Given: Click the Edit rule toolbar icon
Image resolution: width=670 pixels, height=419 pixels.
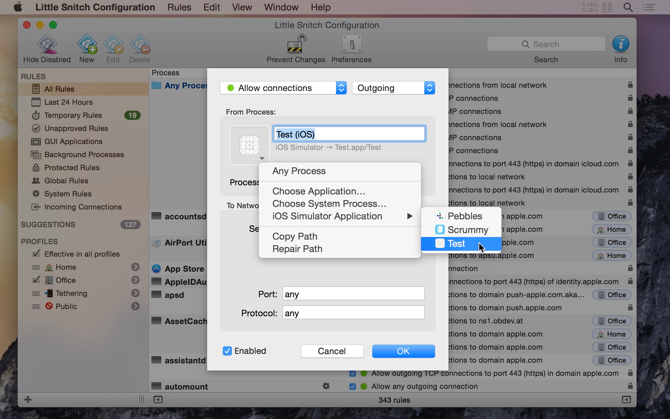Looking at the screenshot, I should pos(113,44).
